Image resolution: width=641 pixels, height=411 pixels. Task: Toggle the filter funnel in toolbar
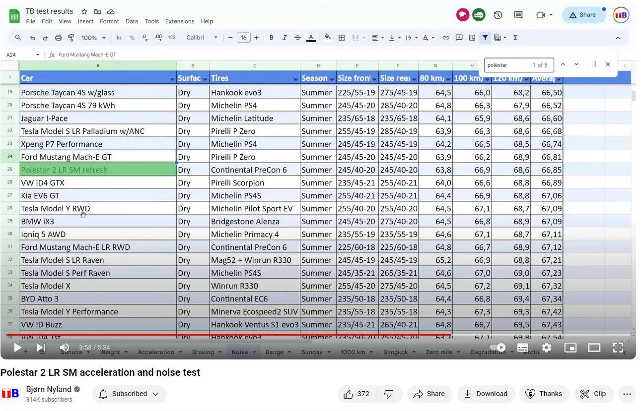pyautogui.click(x=485, y=38)
